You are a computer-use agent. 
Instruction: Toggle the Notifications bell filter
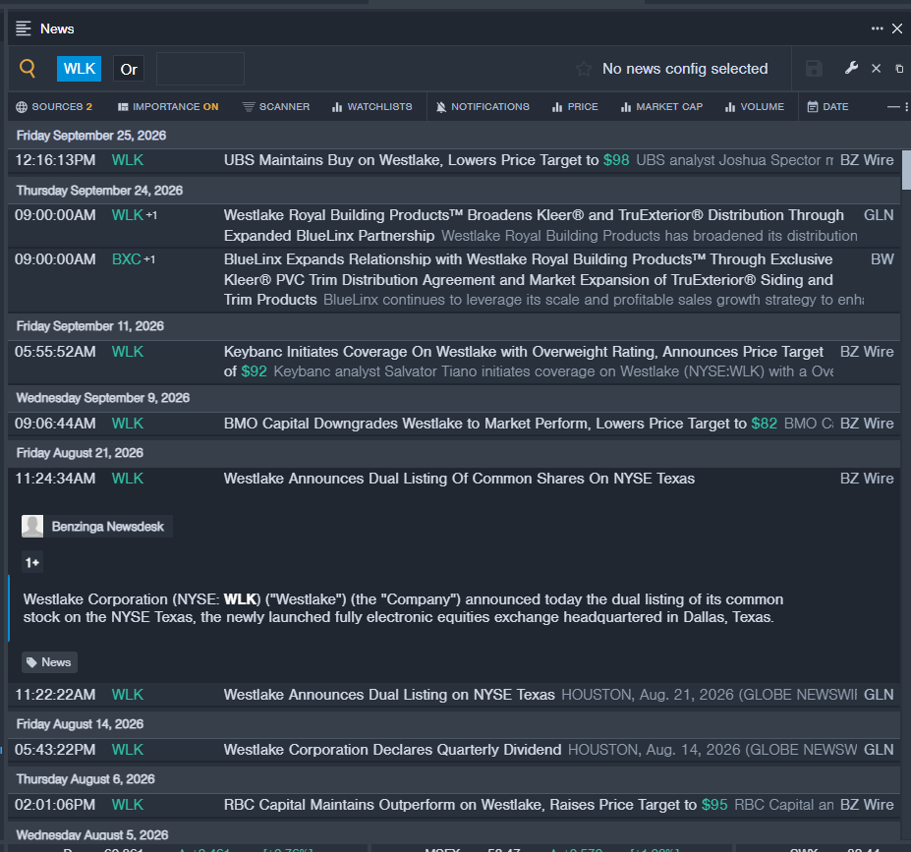(x=483, y=107)
